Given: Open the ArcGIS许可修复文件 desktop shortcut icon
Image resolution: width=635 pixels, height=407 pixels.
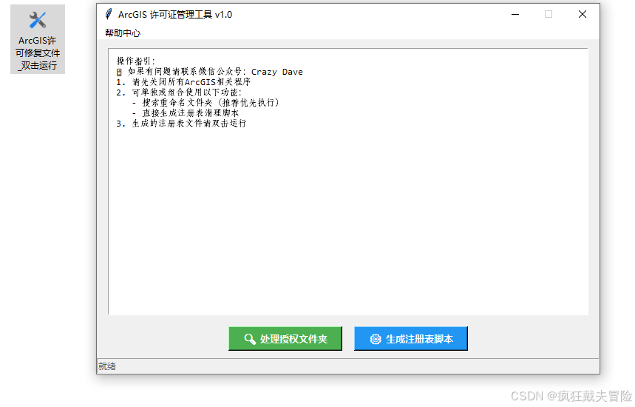Looking at the screenshot, I should [x=38, y=39].
